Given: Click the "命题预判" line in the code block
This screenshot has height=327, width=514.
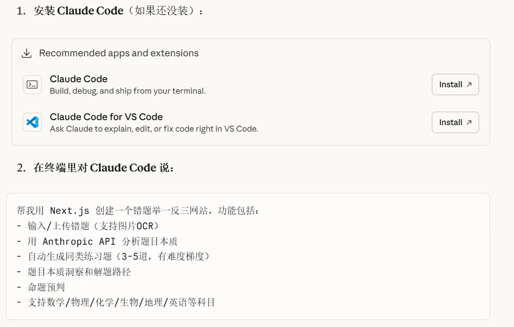Looking at the screenshot, I should click(x=46, y=287).
